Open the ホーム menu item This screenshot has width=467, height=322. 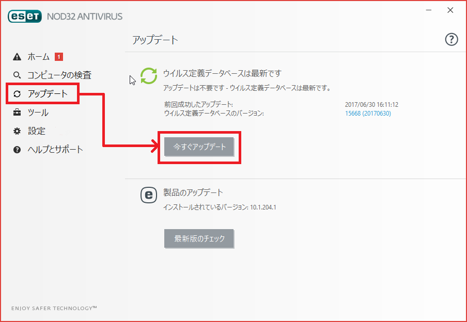coord(38,57)
